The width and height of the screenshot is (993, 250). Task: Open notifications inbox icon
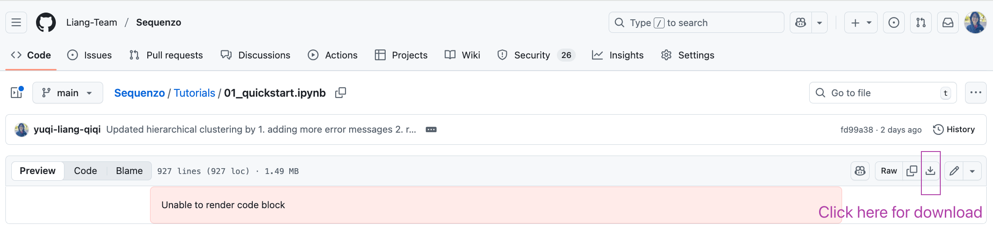(x=948, y=22)
